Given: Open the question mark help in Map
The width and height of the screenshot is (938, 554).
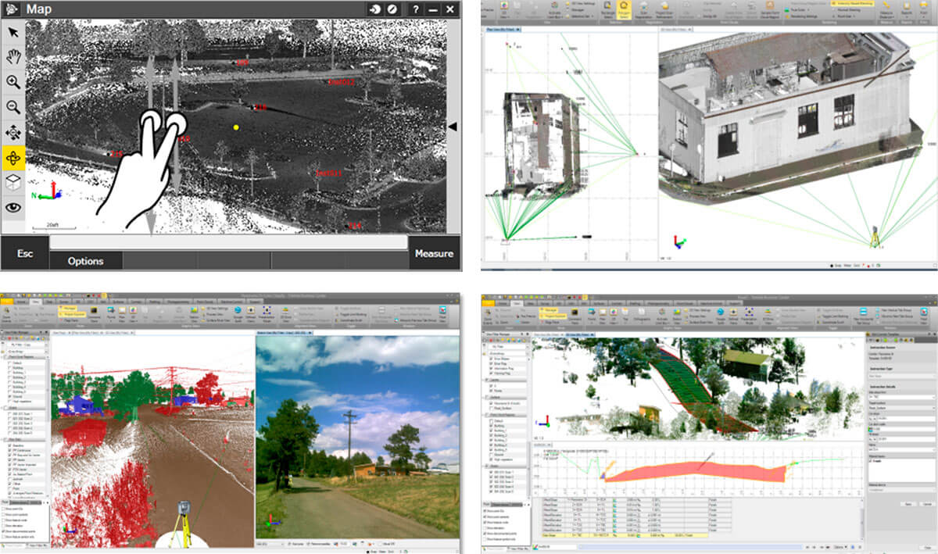Looking at the screenshot, I should click(416, 9).
